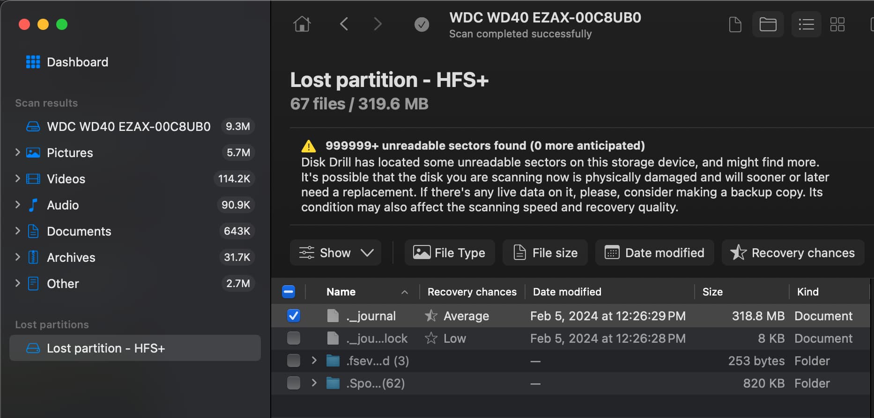Select Lost partition - HFS+ in sidebar
Image resolution: width=874 pixels, height=418 pixels.
(105, 348)
